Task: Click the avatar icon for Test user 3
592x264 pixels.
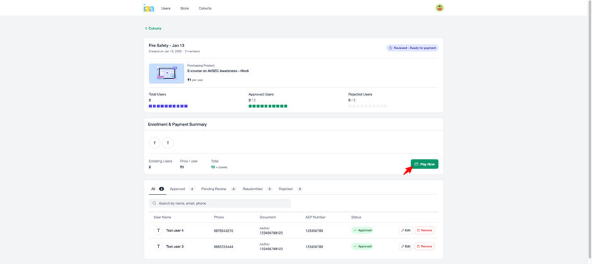Action: click(x=159, y=246)
